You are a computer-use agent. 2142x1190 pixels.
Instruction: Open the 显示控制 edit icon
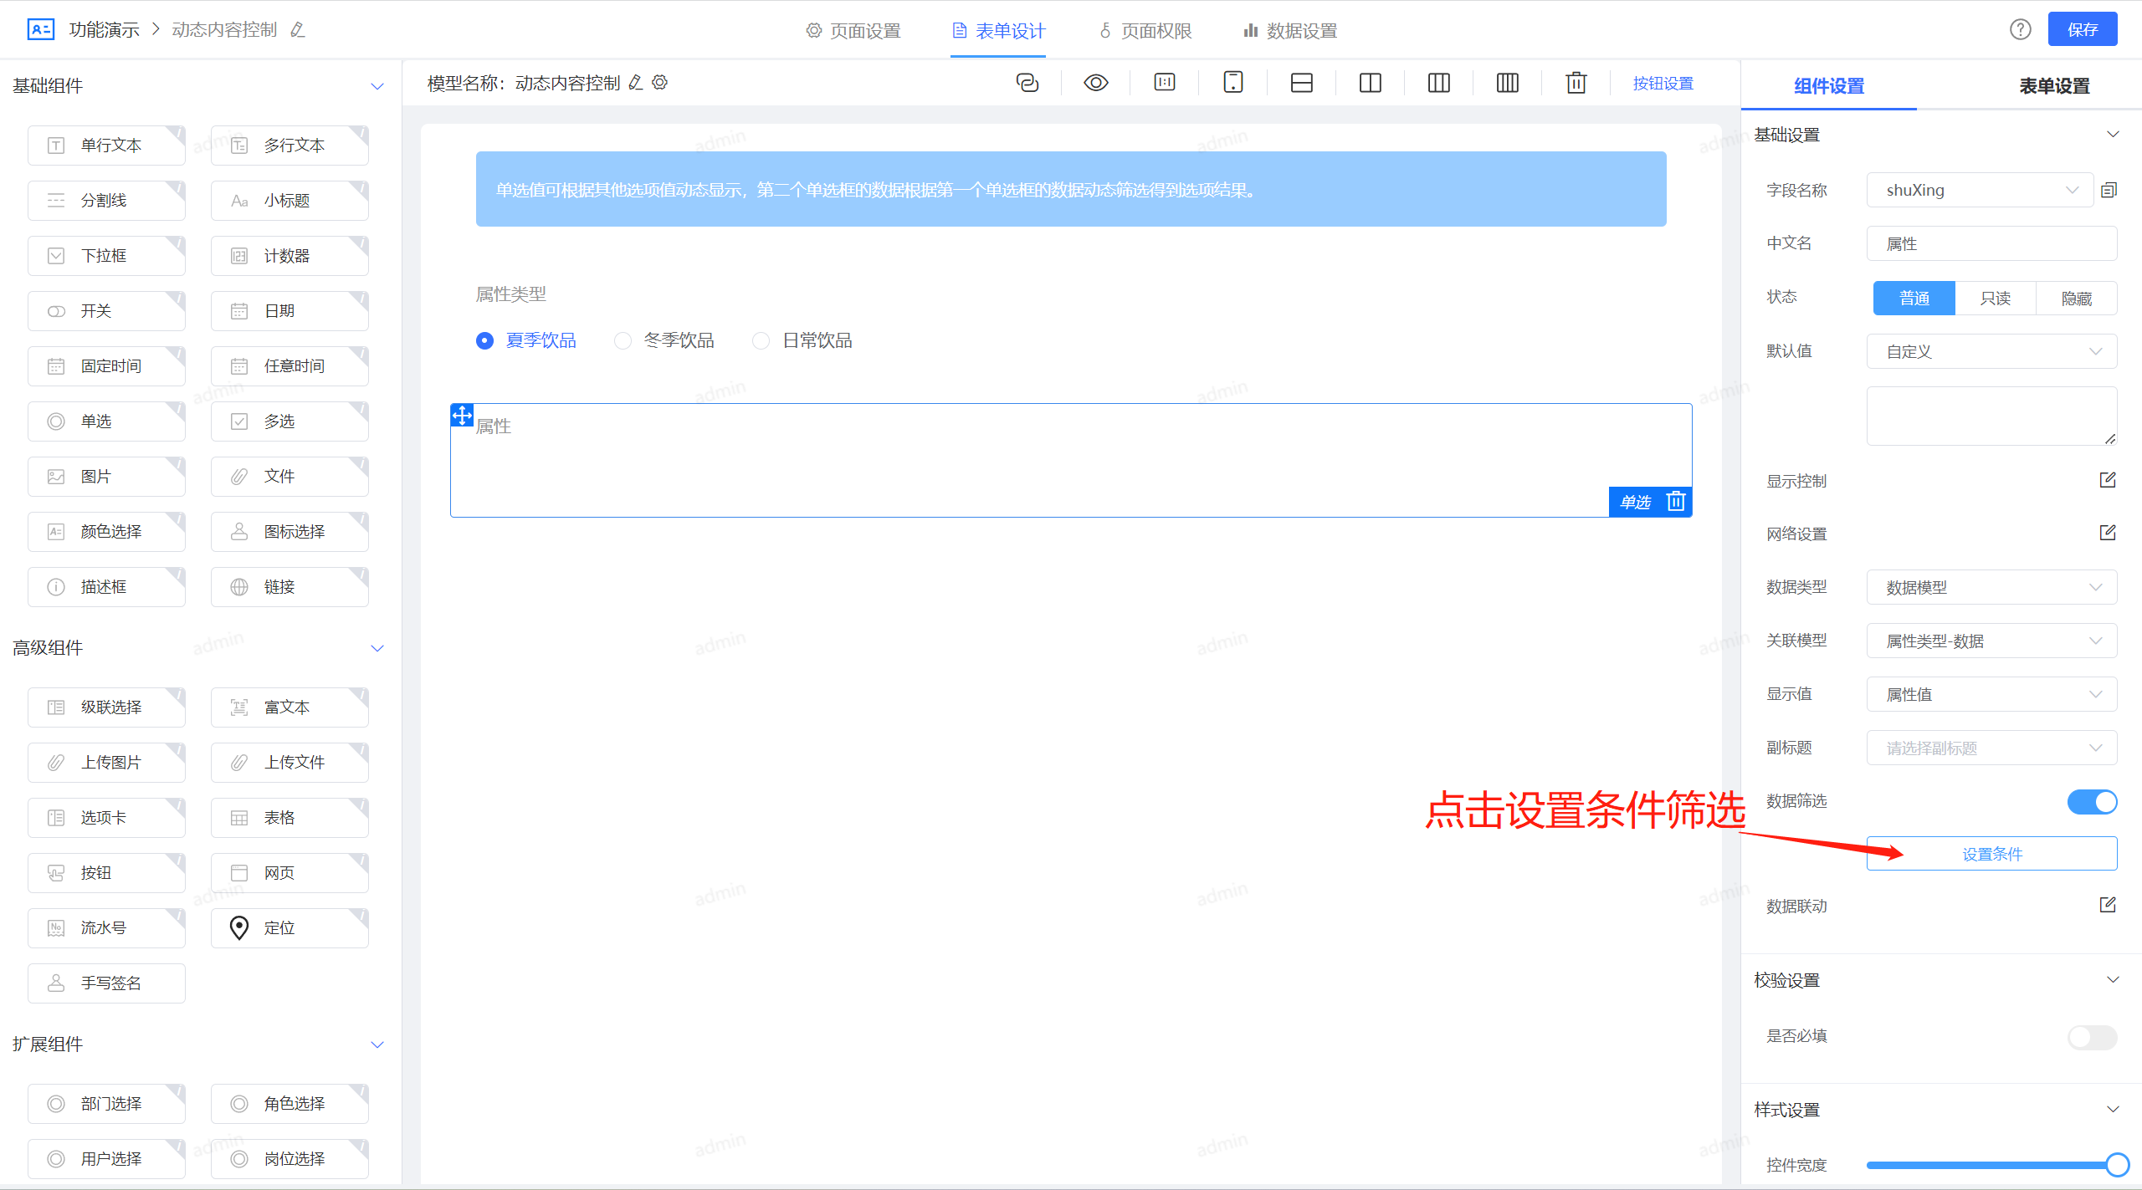(x=2107, y=480)
